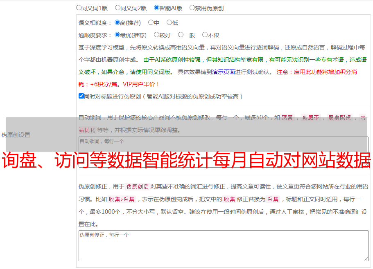This screenshot has width=373, height=269.
Task: Click the red 注意 points-cost warning text
Action: tap(218, 78)
